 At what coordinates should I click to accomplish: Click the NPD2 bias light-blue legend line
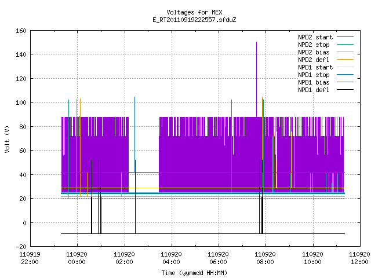pyautogui.click(x=345, y=52)
